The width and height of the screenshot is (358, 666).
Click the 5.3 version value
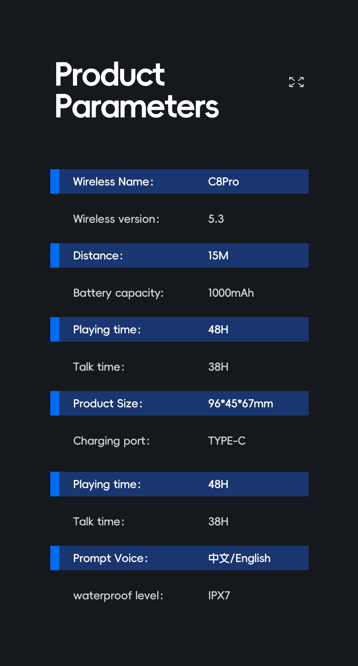[x=216, y=219]
